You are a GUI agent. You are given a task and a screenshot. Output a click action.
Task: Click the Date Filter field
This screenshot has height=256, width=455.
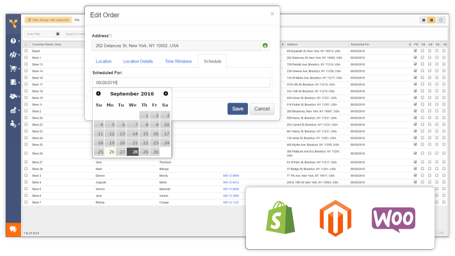point(39,34)
